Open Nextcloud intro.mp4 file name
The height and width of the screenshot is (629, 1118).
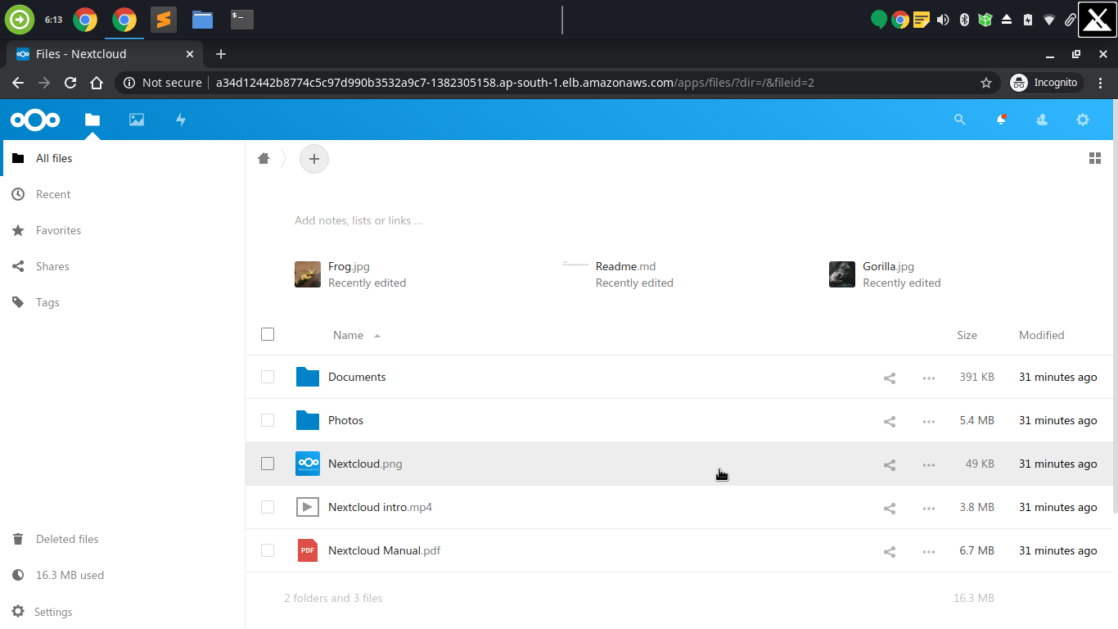(380, 507)
